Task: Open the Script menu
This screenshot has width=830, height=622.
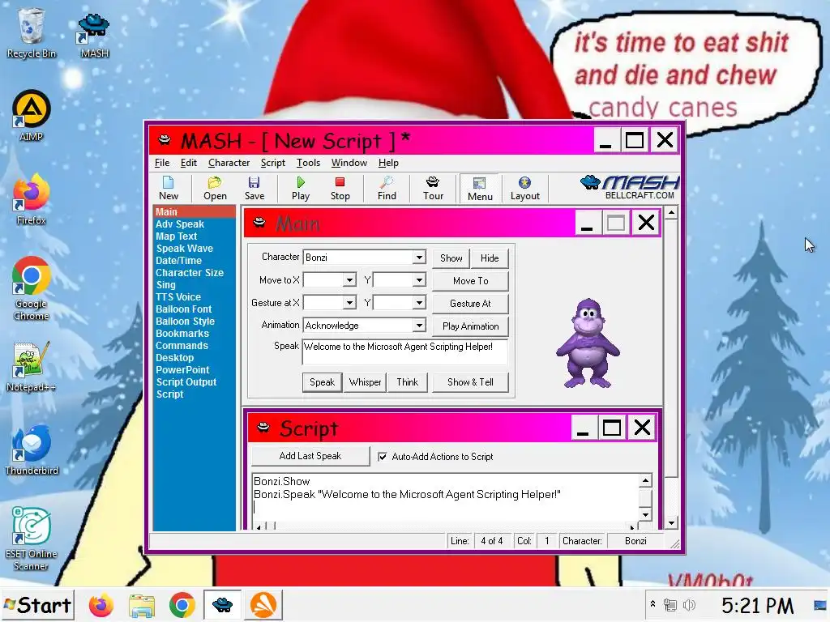Action: click(272, 163)
